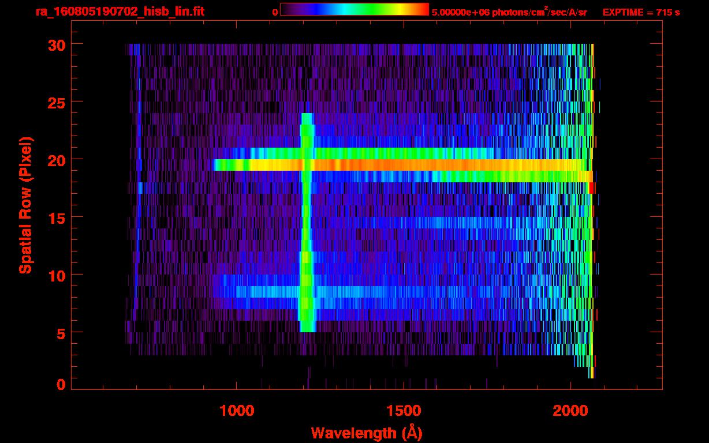709x443 pixels.
Task: Click the Spatial Row (Pixel) axis title
Action: coord(25,205)
